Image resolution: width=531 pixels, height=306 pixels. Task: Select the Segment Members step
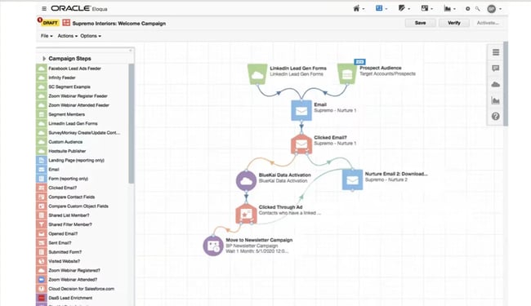(x=82, y=114)
